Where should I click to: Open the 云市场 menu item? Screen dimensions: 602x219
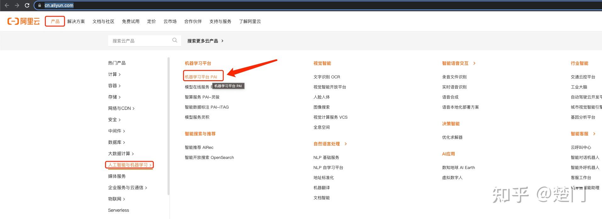point(170,21)
